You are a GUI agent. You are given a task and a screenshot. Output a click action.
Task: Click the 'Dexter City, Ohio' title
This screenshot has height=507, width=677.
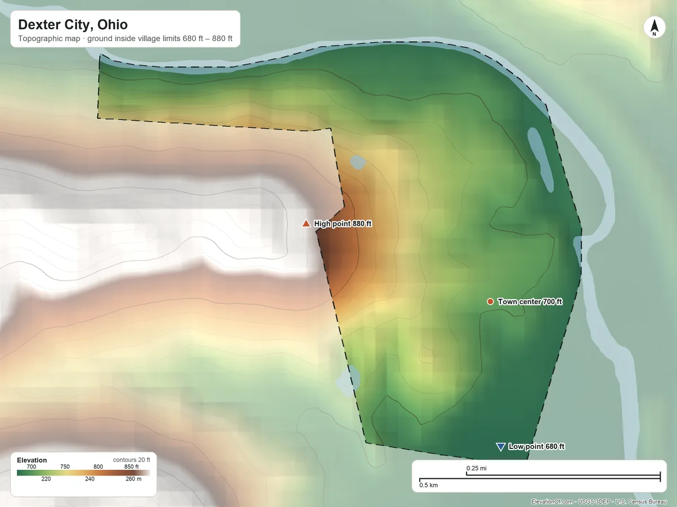[73, 25]
